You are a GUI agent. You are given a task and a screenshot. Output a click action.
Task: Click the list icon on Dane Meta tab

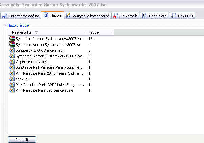(x=144, y=16)
